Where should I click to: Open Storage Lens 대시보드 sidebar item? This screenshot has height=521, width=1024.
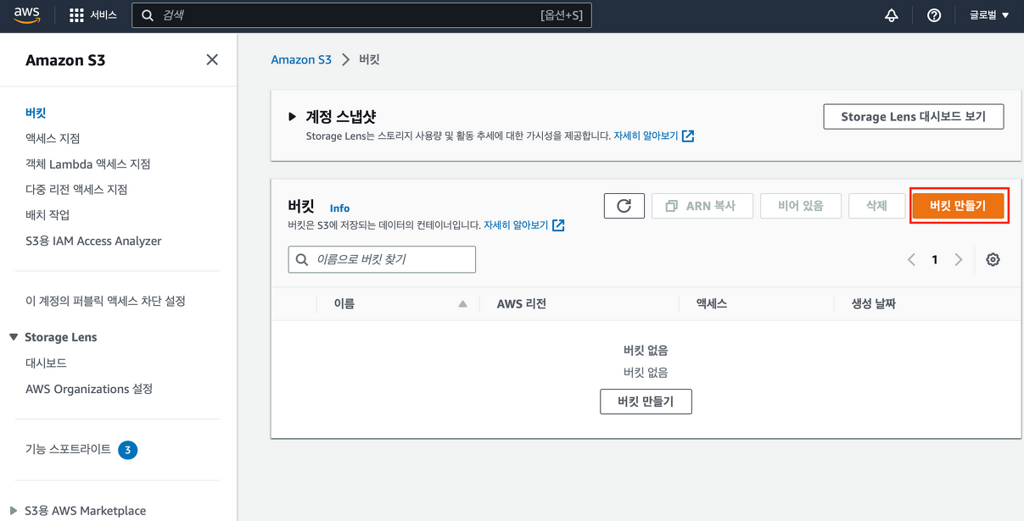coord(46,363)
